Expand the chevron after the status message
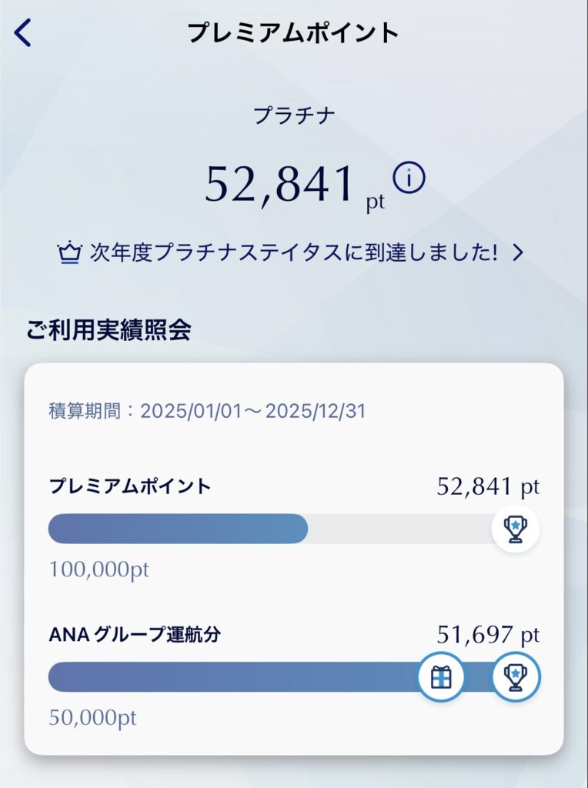Screen dimensions: 588x788 click(518, 252)
